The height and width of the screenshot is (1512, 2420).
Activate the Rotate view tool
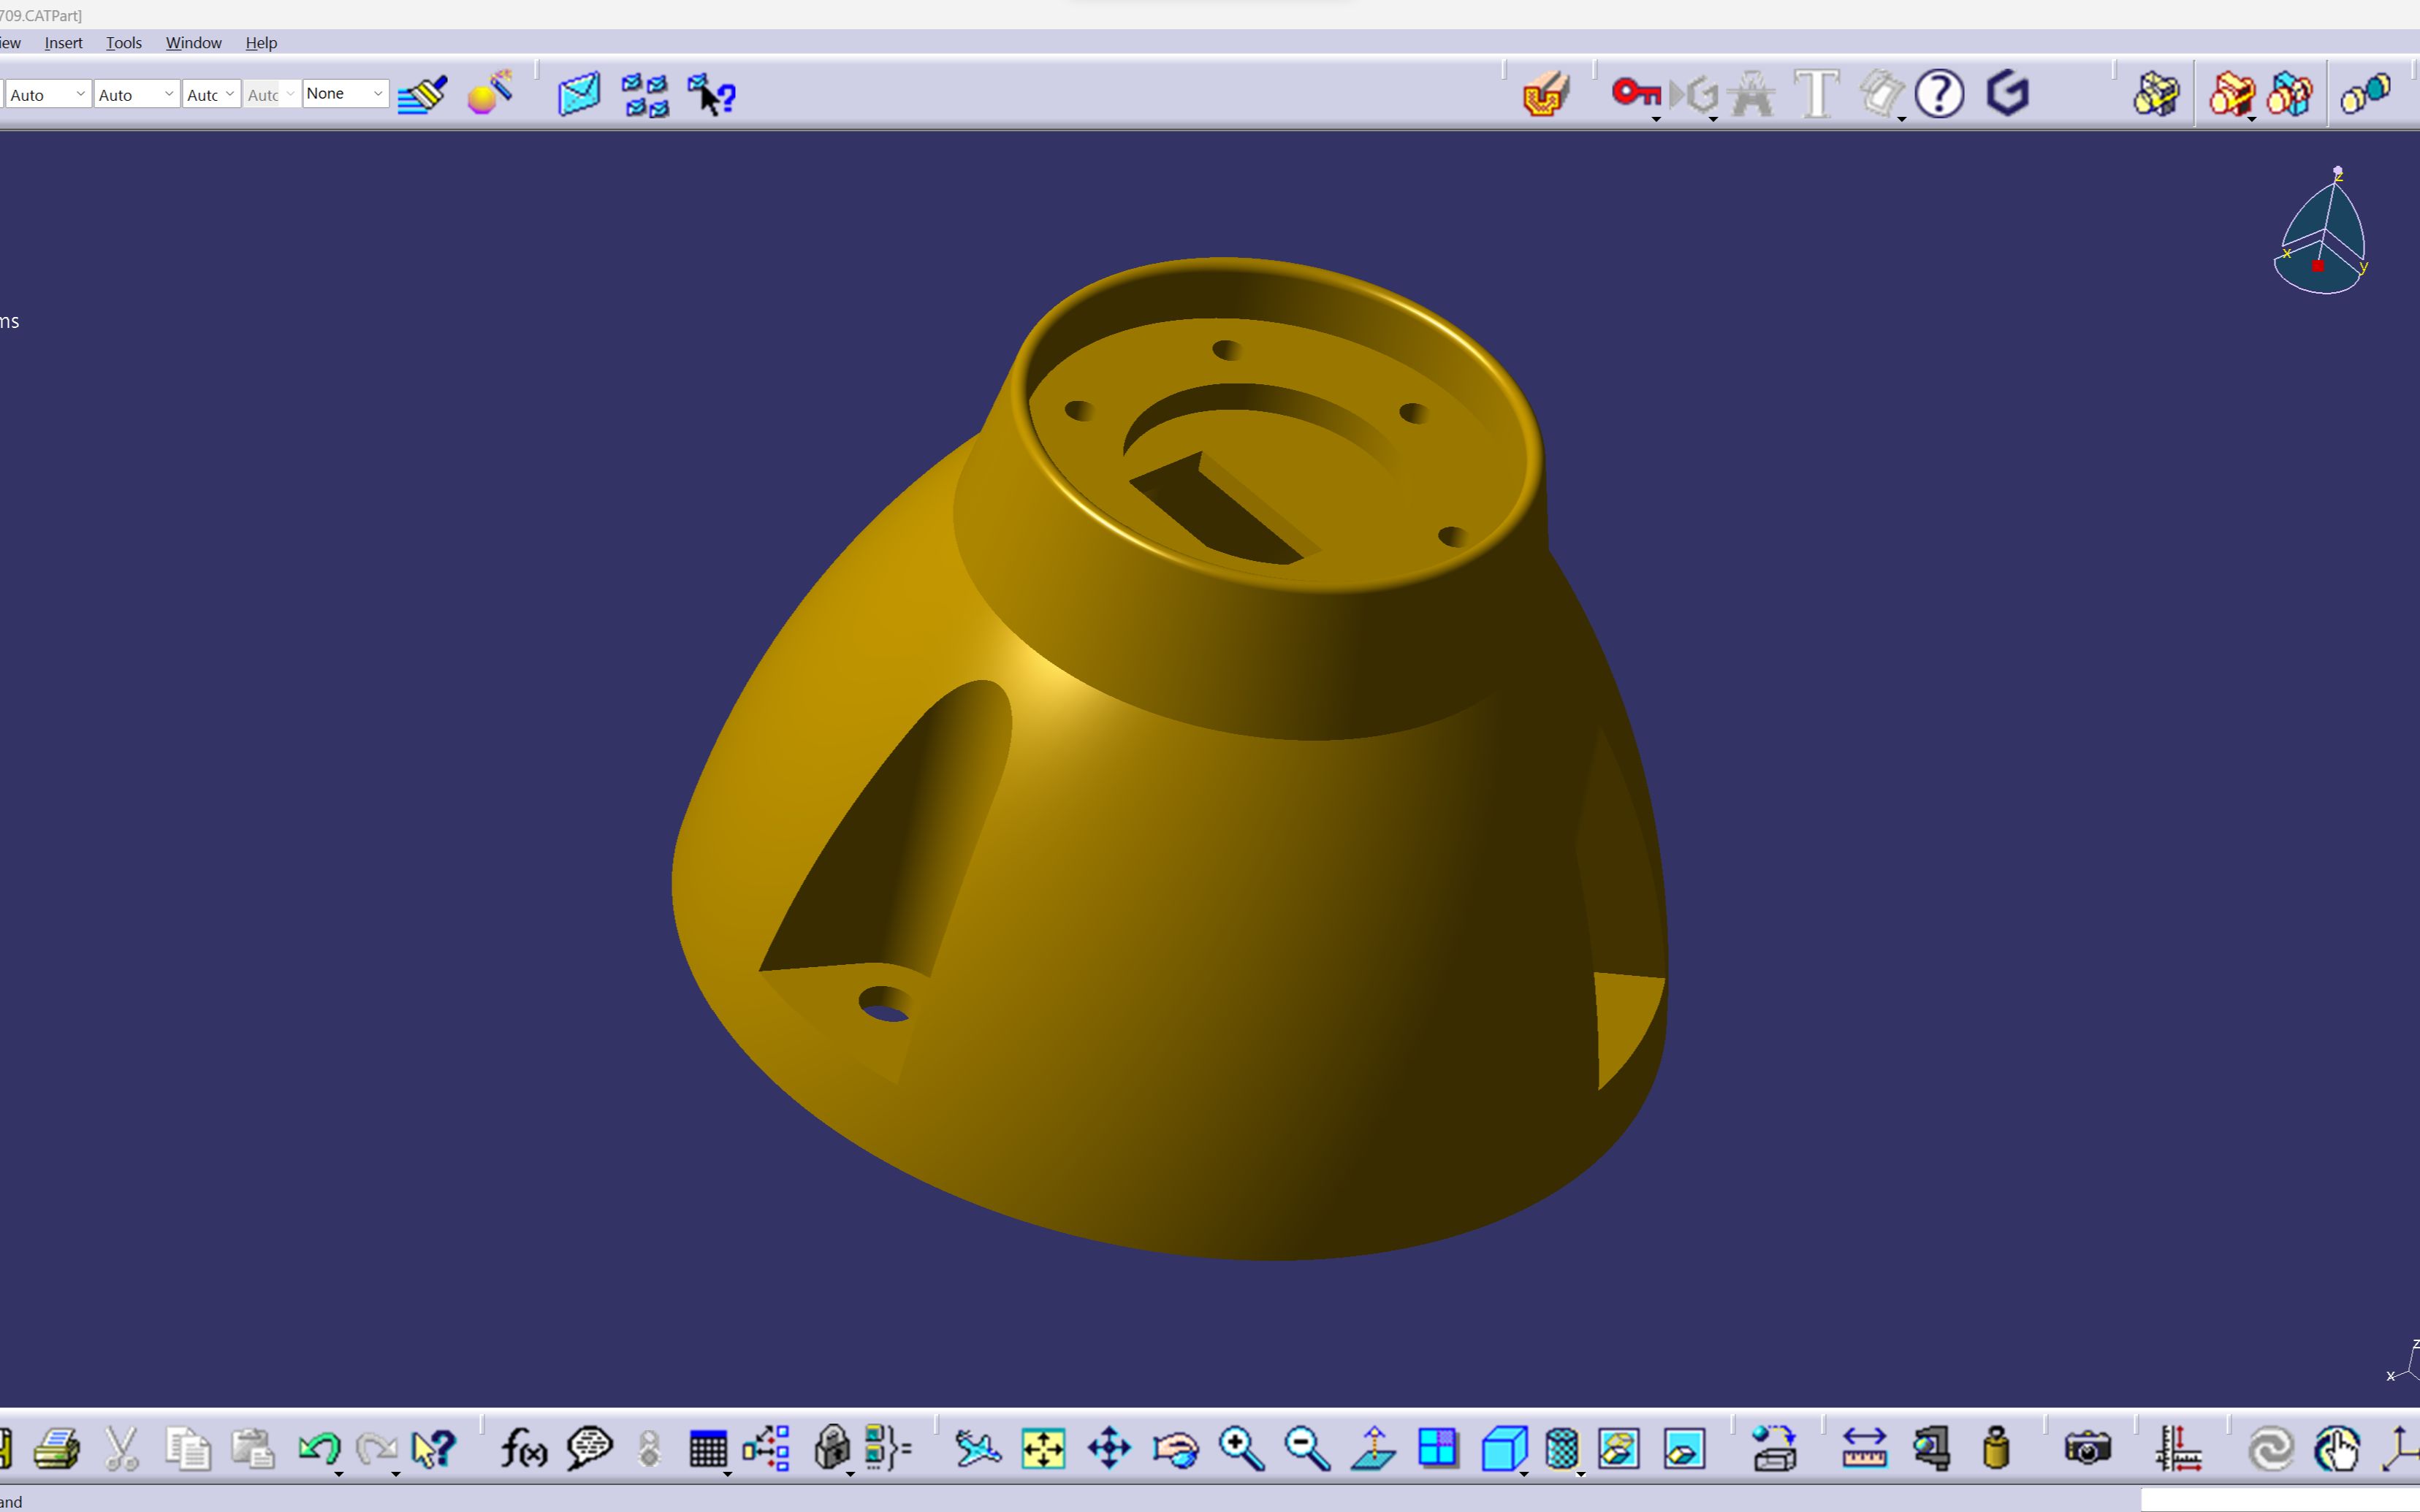tap(1175, 1448)
